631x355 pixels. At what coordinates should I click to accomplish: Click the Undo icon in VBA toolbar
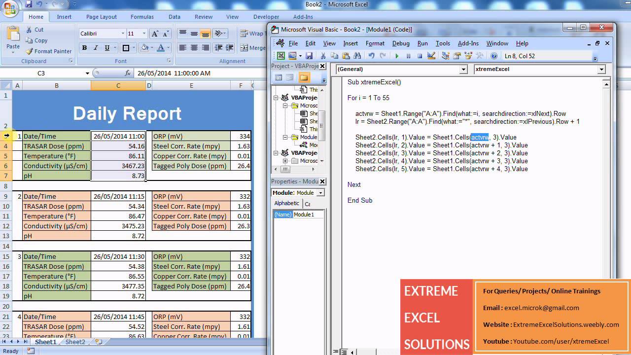(371, 56)
